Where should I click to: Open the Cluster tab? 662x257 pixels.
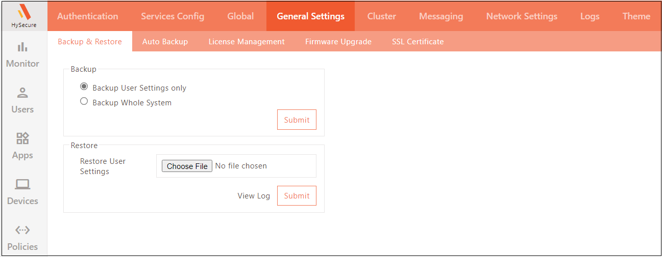tap(381, 16)
